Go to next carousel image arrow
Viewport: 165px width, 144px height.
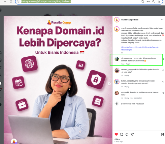[109, 84]
